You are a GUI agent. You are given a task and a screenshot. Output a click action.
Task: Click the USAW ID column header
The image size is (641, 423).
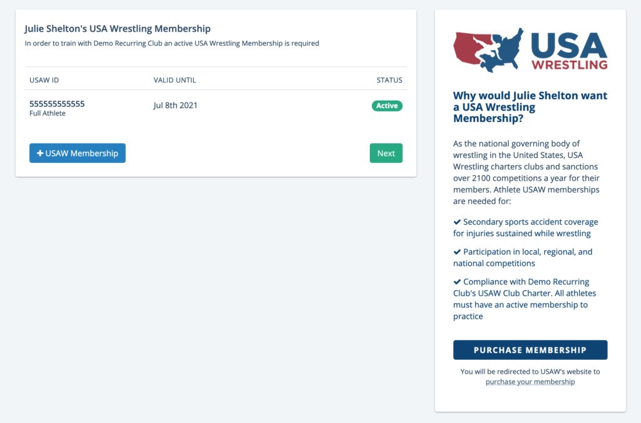(x=44, y=80)
